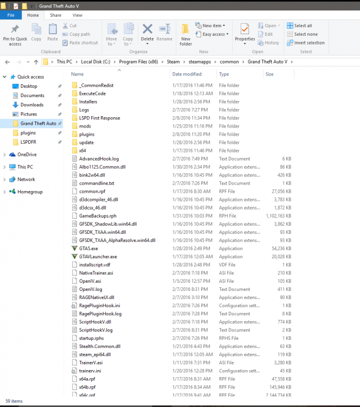
Task: Expand the Network tree node
Action: [x=4, y=180]
